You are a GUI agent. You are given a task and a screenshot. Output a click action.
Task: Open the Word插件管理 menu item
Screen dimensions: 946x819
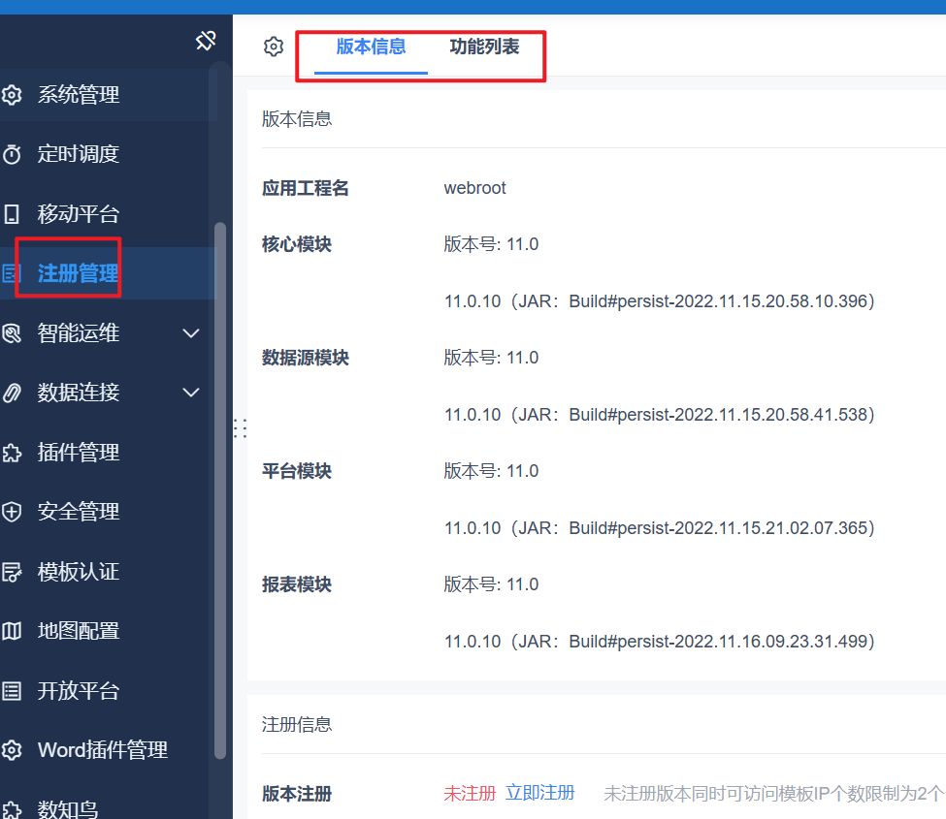(x=105, y=750)
